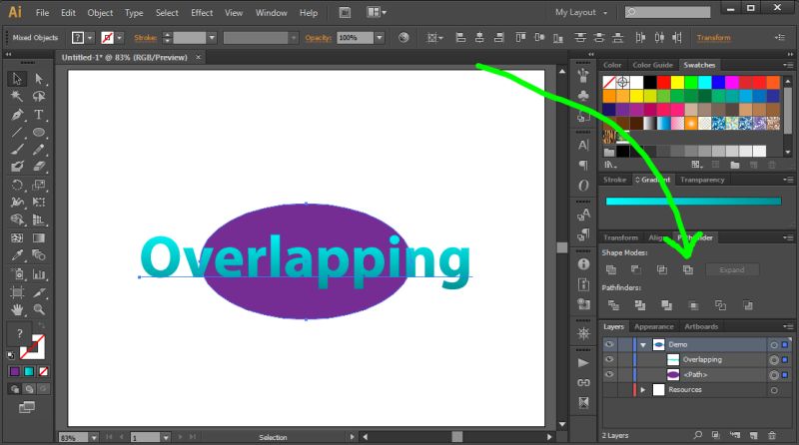Open the stroke weight dropdown
The image size is (799, 445).
click(x=212, y=38)
